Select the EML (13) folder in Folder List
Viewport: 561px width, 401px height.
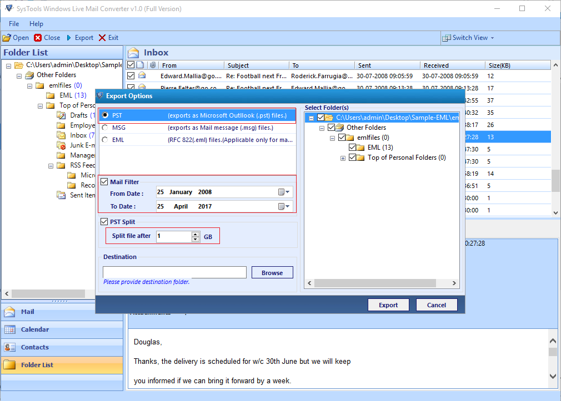pos(73,95)
